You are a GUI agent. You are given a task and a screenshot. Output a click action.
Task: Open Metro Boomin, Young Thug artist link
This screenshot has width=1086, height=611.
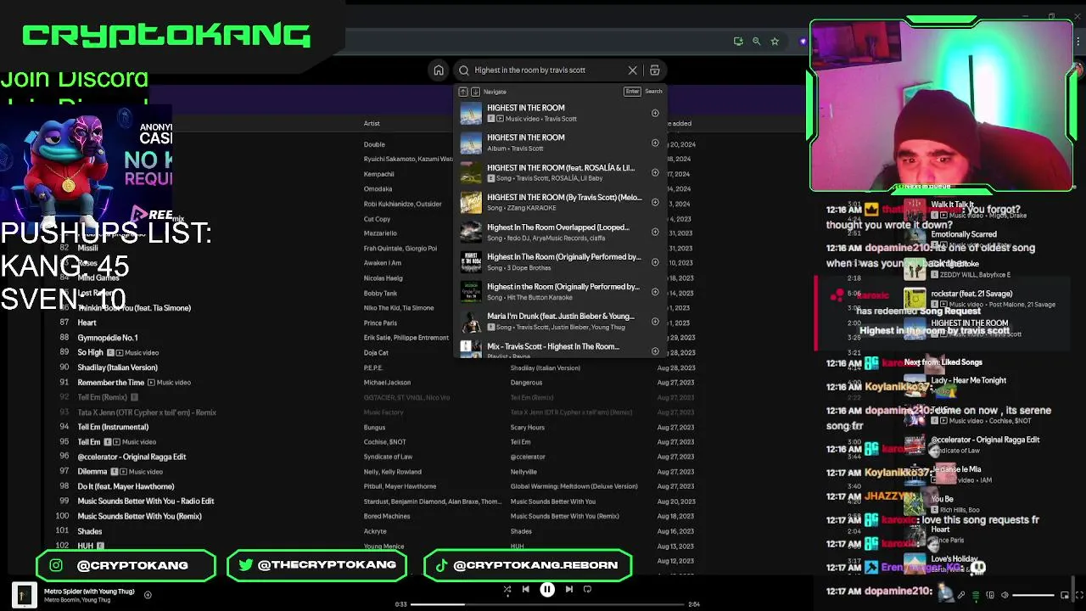pos(77,600)
